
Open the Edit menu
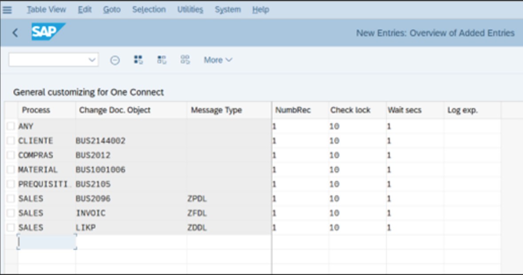(x=85, y=10)
